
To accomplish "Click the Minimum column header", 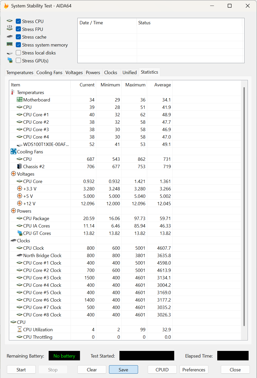I will (109, 85).
